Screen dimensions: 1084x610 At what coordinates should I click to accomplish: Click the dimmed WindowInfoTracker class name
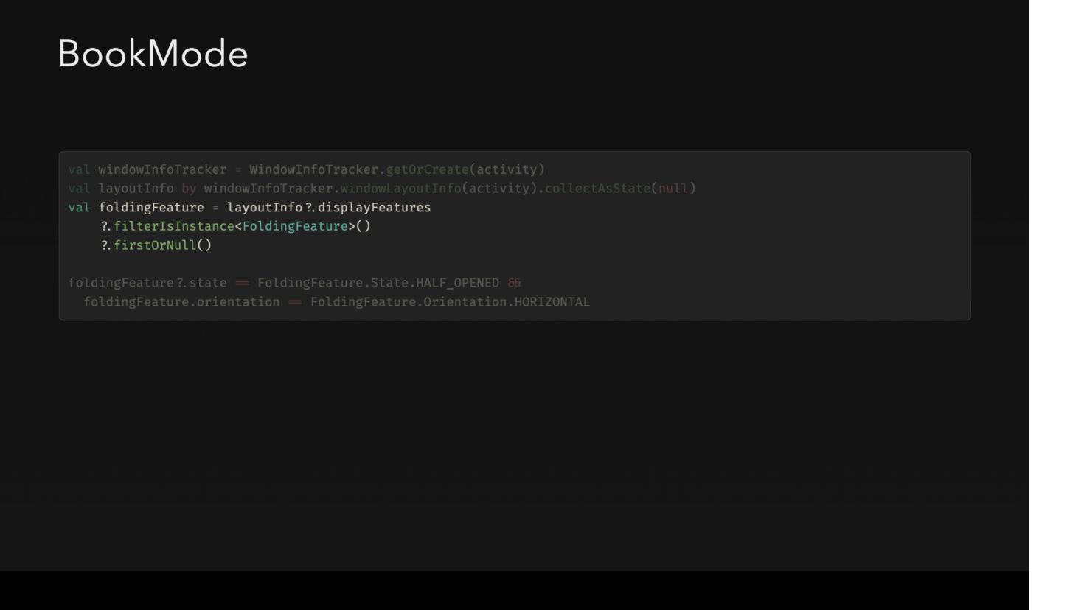pyautogui.click(x=313, y=169)
